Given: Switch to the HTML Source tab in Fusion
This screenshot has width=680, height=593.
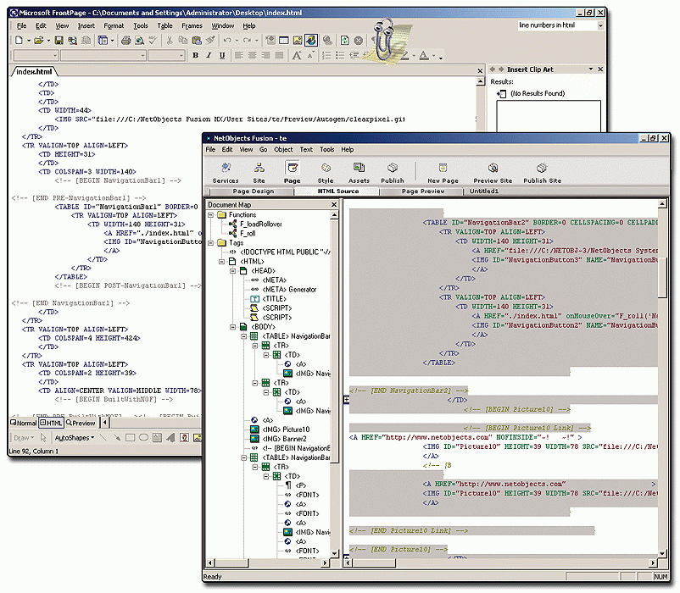Looking at the screenshot, I should click(x=338, y=191).
